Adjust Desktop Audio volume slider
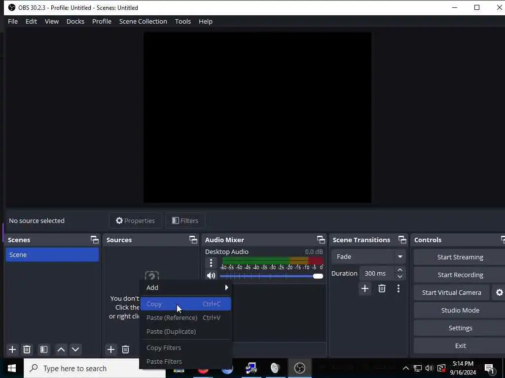505x378 pixels. pos(272,276)
